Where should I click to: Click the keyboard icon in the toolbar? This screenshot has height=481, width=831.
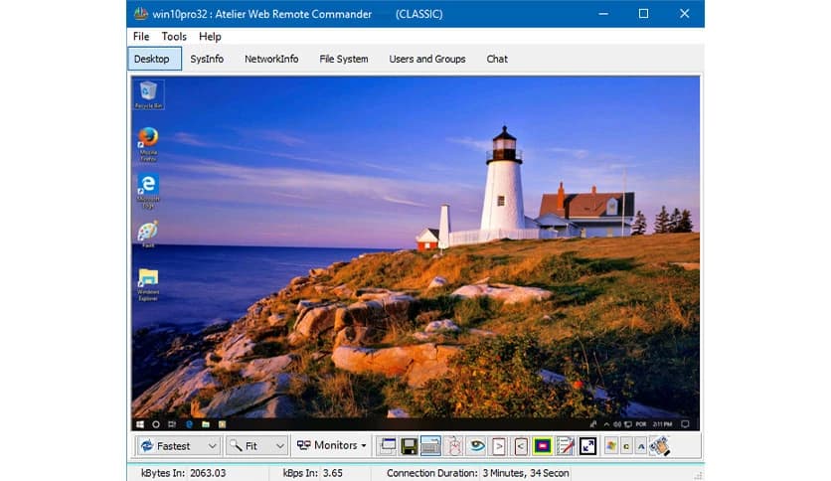(430, 446)
